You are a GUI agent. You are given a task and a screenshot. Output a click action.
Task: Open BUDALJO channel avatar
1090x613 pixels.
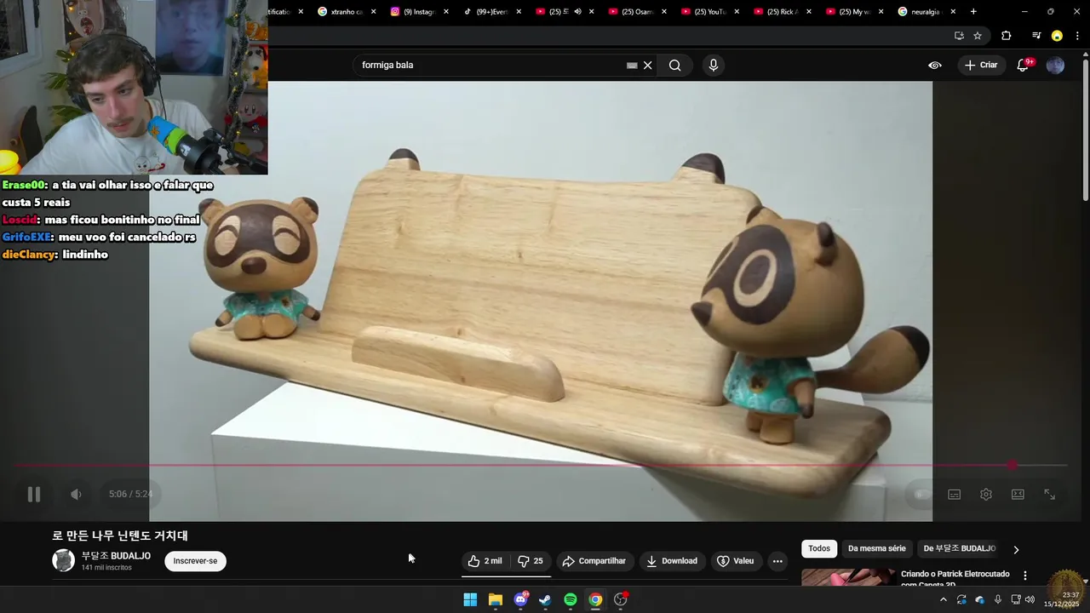point(63,560)
